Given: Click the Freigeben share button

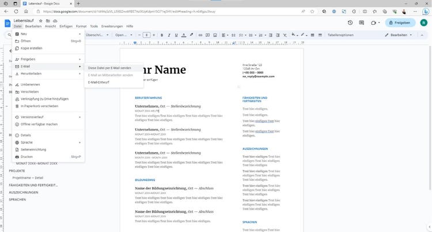Looking at the screenshot, I should click(x=400, y=23).
